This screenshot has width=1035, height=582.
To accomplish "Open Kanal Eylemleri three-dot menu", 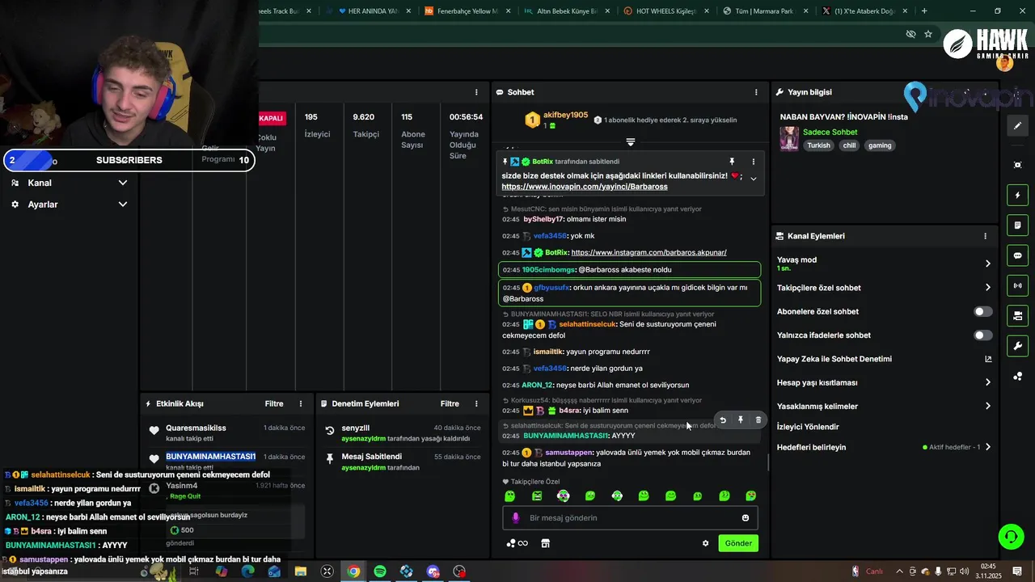I will pyautogui.click(x=985, y=236).
